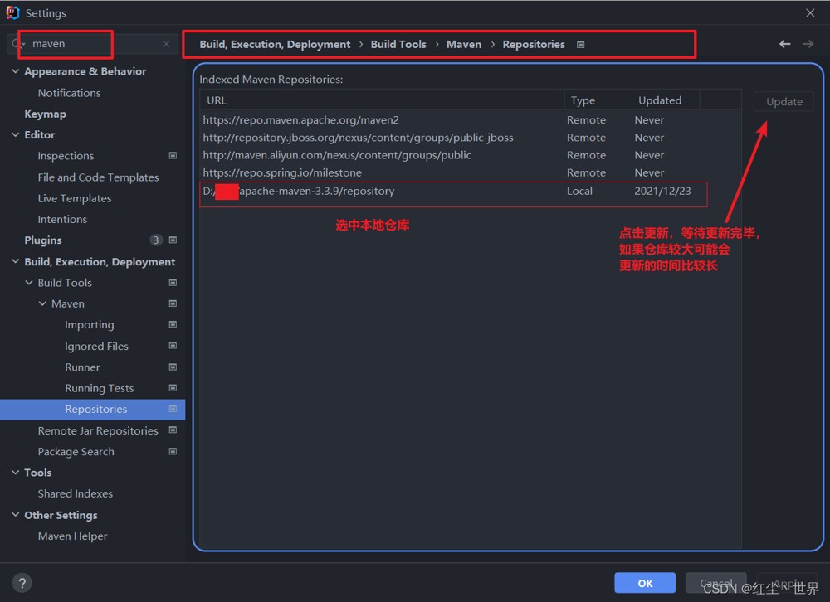
Task: Select Ignored Files under Maven
Action: click(x=96, y=346)
